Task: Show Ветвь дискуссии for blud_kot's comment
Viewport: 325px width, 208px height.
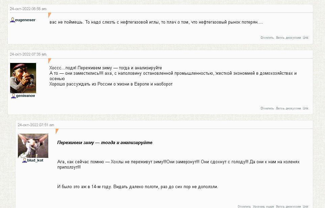Action: 288,206
